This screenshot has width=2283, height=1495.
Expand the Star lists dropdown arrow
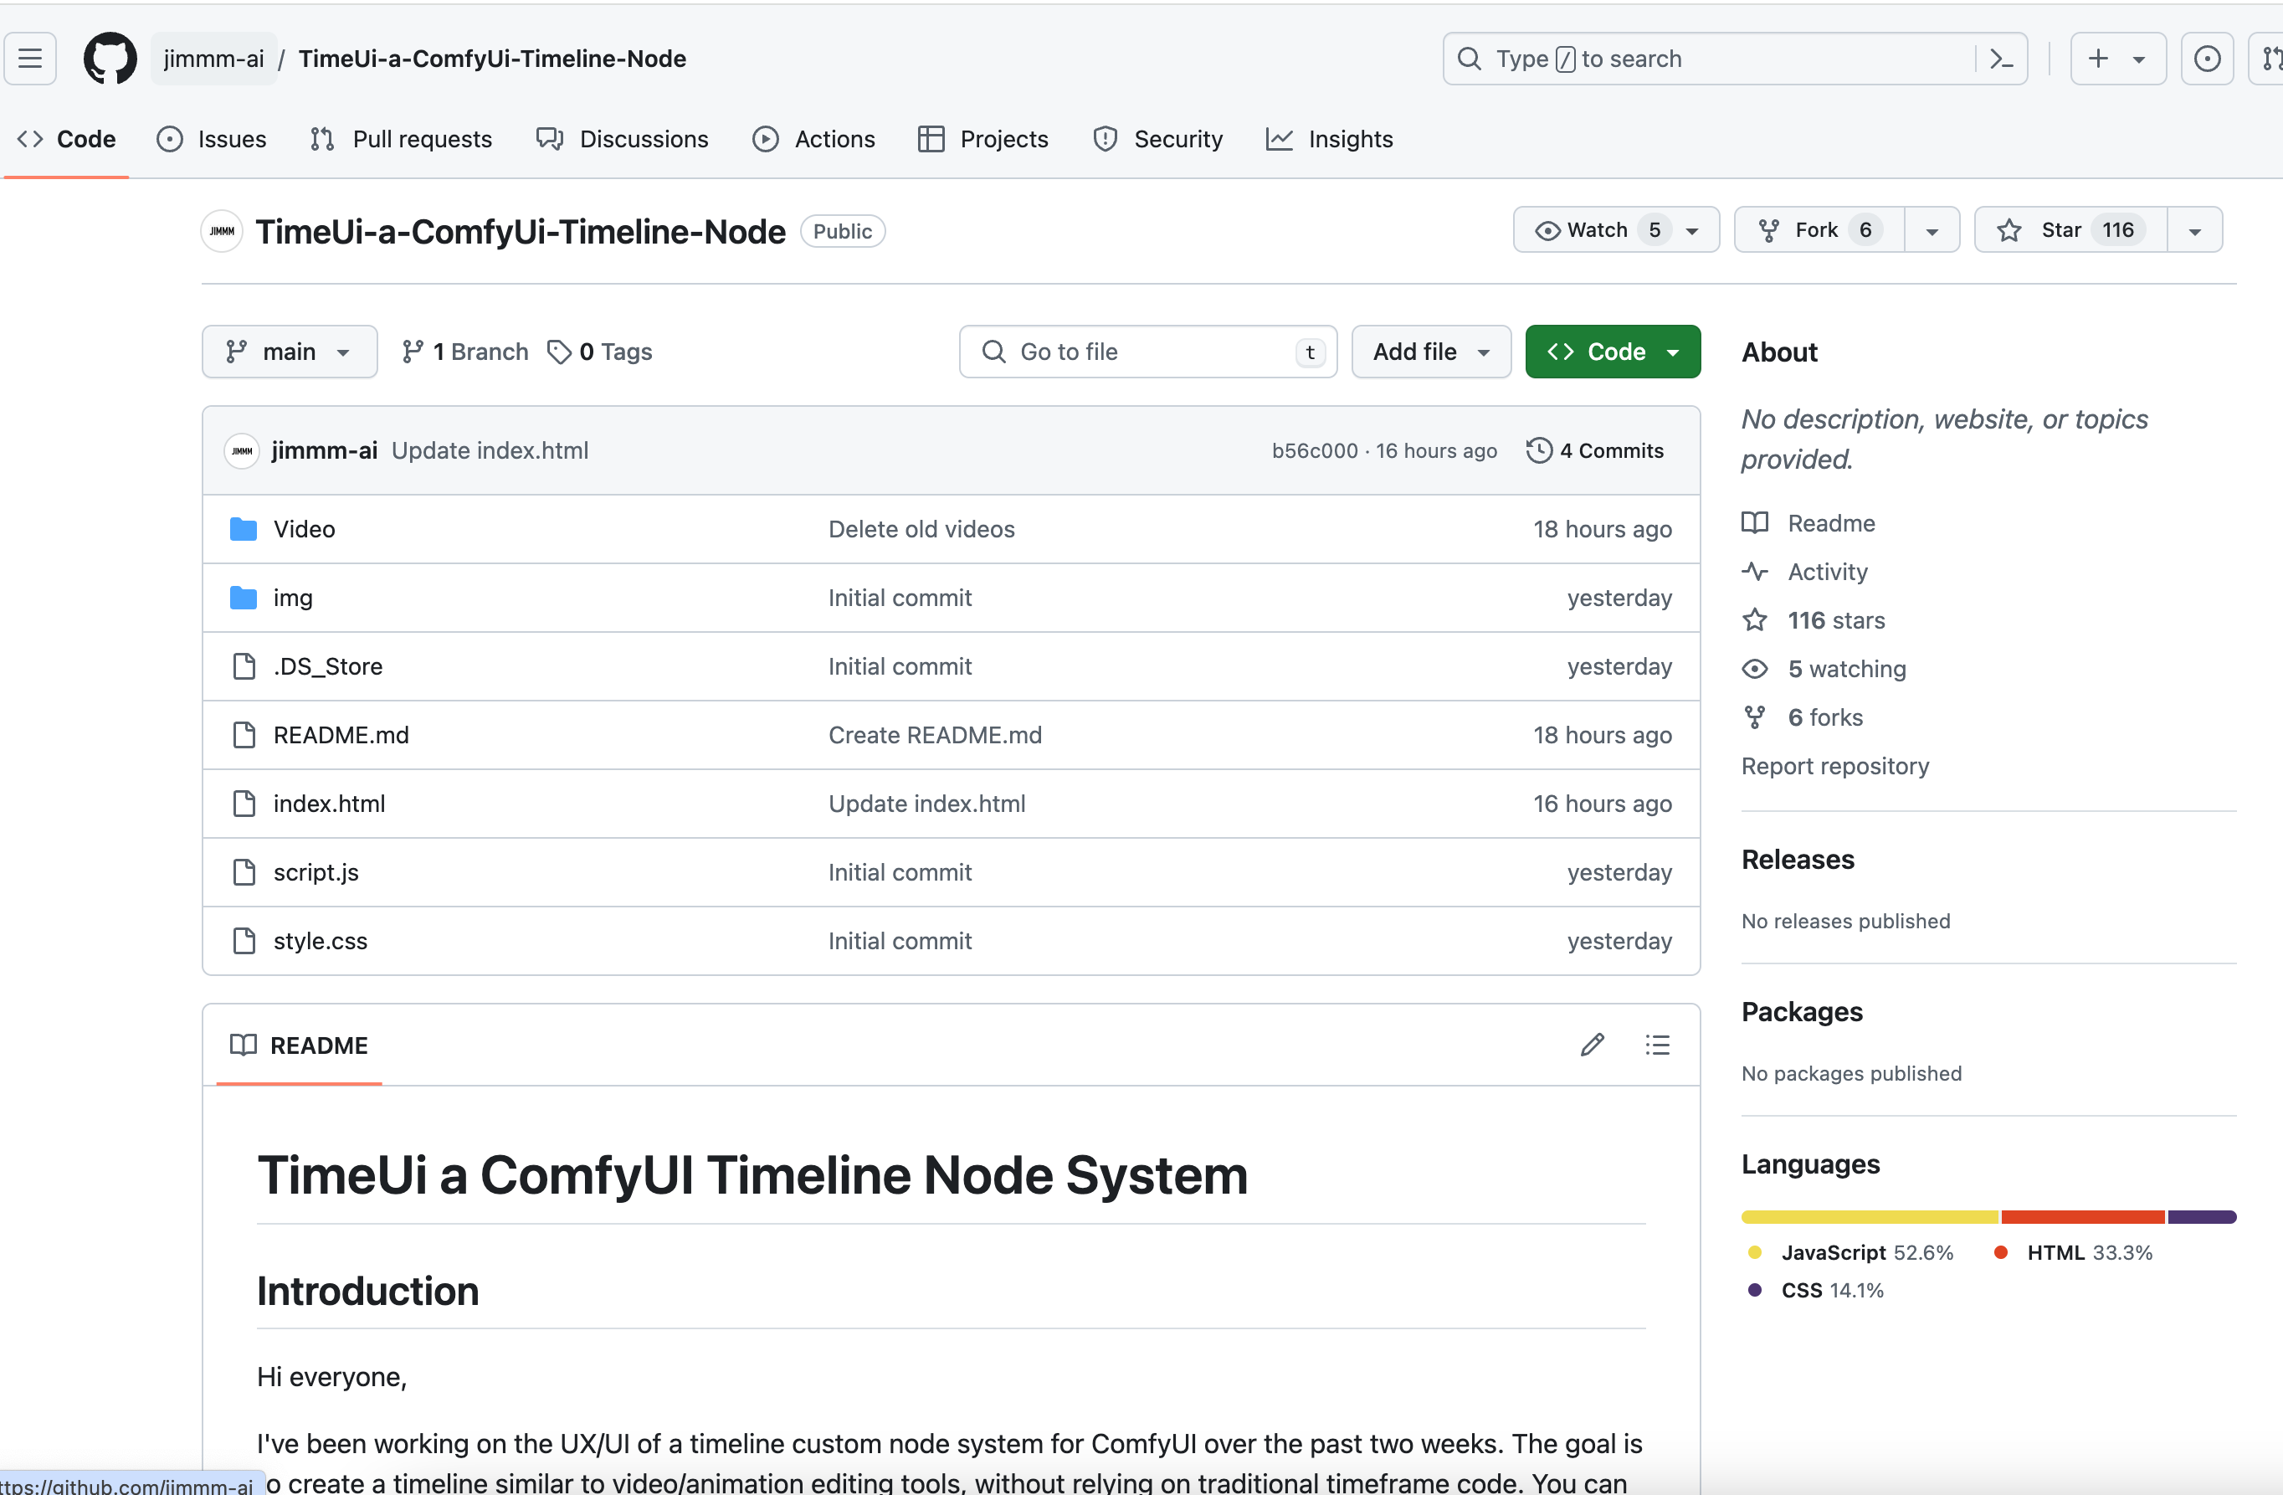click(2195, 231)
